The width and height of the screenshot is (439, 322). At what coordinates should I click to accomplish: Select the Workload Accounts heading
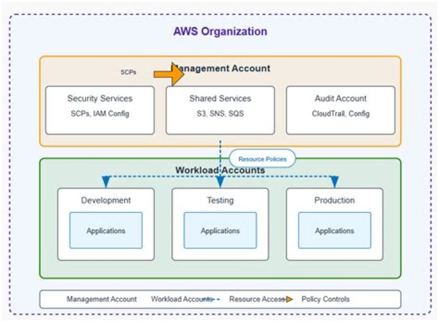coord(220,170)
